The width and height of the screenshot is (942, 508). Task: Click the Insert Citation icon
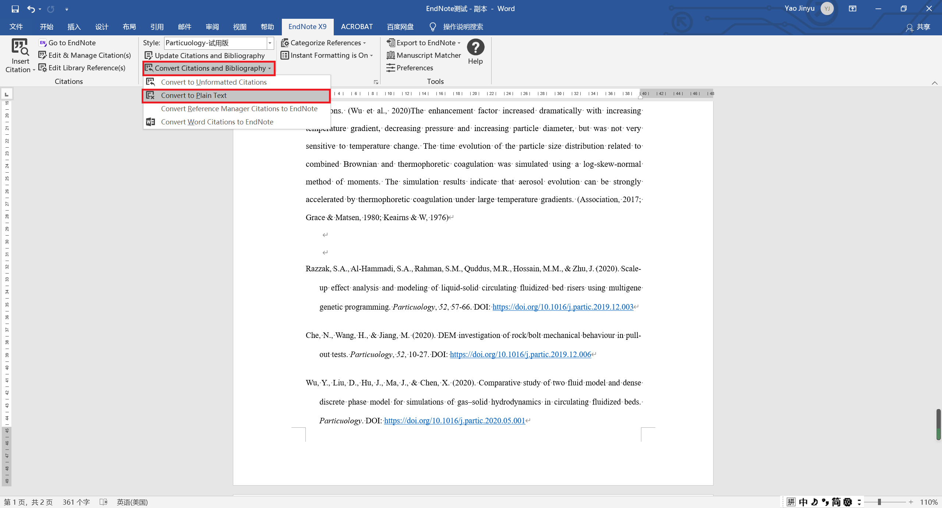(x=20, y=47)
